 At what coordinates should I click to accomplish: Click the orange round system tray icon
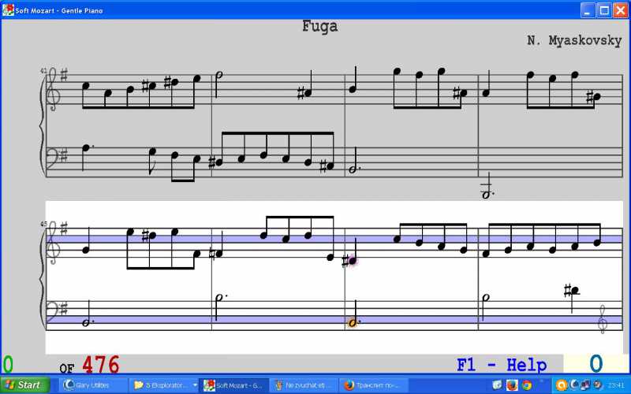(562, 385)
